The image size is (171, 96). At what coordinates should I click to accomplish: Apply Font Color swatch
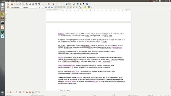coord(80,7)
